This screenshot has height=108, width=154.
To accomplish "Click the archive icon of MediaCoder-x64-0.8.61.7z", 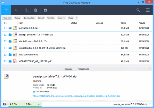I will coord(15,41).
